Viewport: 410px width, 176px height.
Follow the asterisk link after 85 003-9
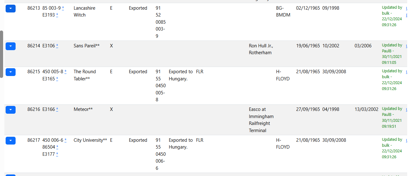pyautogui.click(x=63, y=8)
